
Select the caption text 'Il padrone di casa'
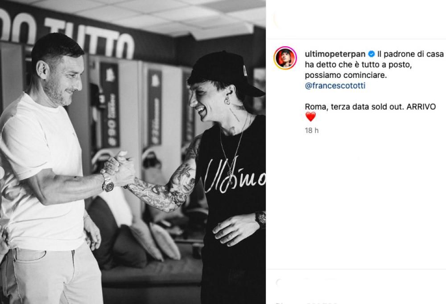tap(410, 54)
